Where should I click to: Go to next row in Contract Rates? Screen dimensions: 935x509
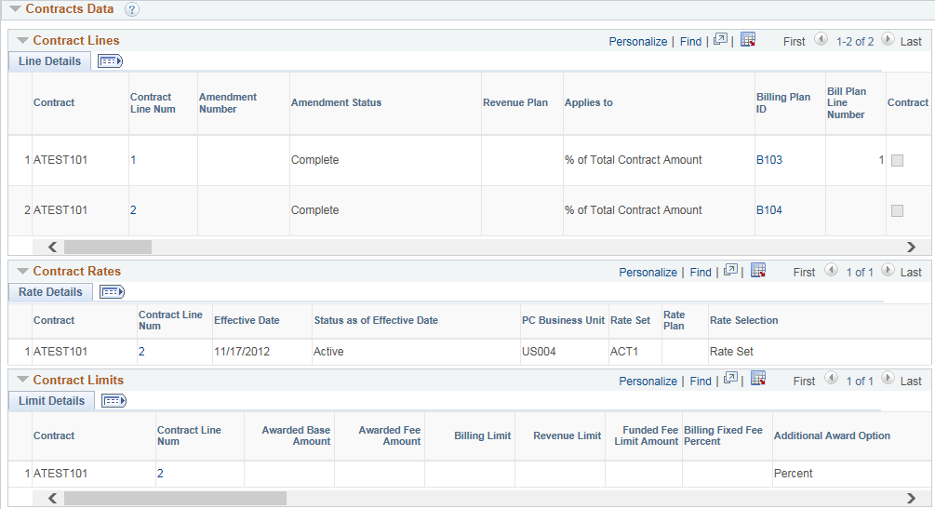pos(888,270)
